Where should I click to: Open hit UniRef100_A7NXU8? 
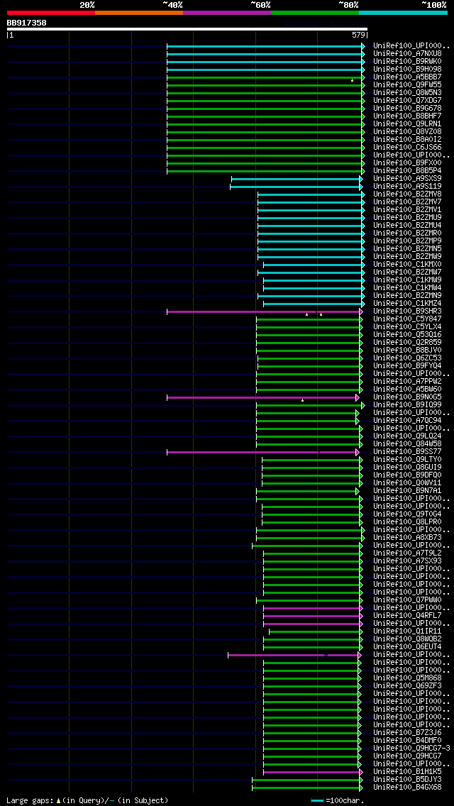[x=407, y=53]
